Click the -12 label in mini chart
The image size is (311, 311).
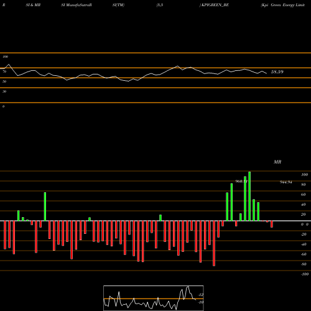coord(200,295)
